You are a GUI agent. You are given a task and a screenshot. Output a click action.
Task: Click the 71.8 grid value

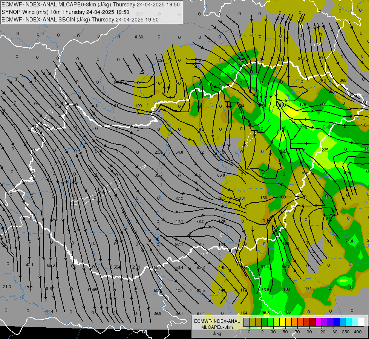click(349, 241)
